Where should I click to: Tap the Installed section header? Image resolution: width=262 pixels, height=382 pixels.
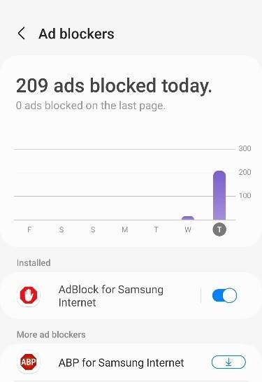point(34,263)
